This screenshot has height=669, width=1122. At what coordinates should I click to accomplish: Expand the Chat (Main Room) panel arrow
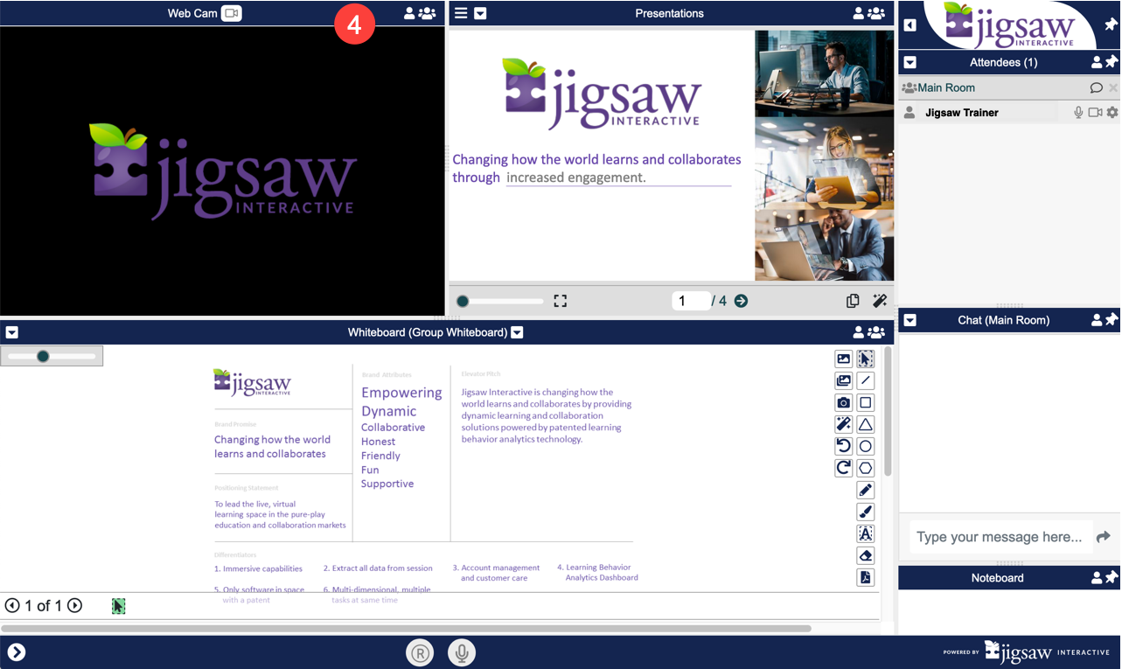tap(909, 320)
